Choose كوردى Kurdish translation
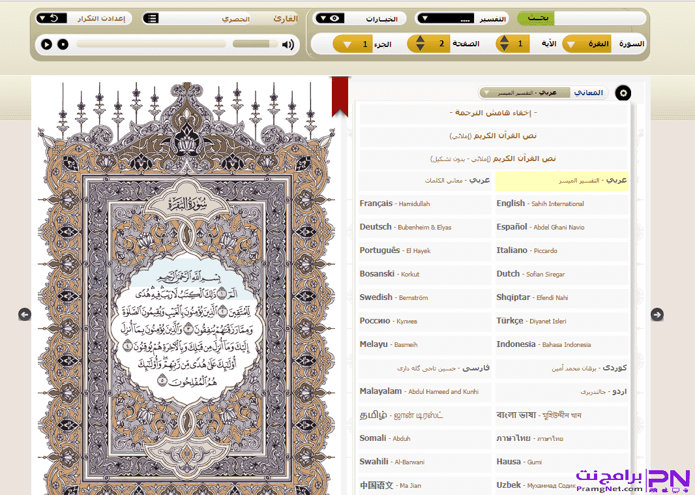 pyautogui.click(x=561, y=368)
